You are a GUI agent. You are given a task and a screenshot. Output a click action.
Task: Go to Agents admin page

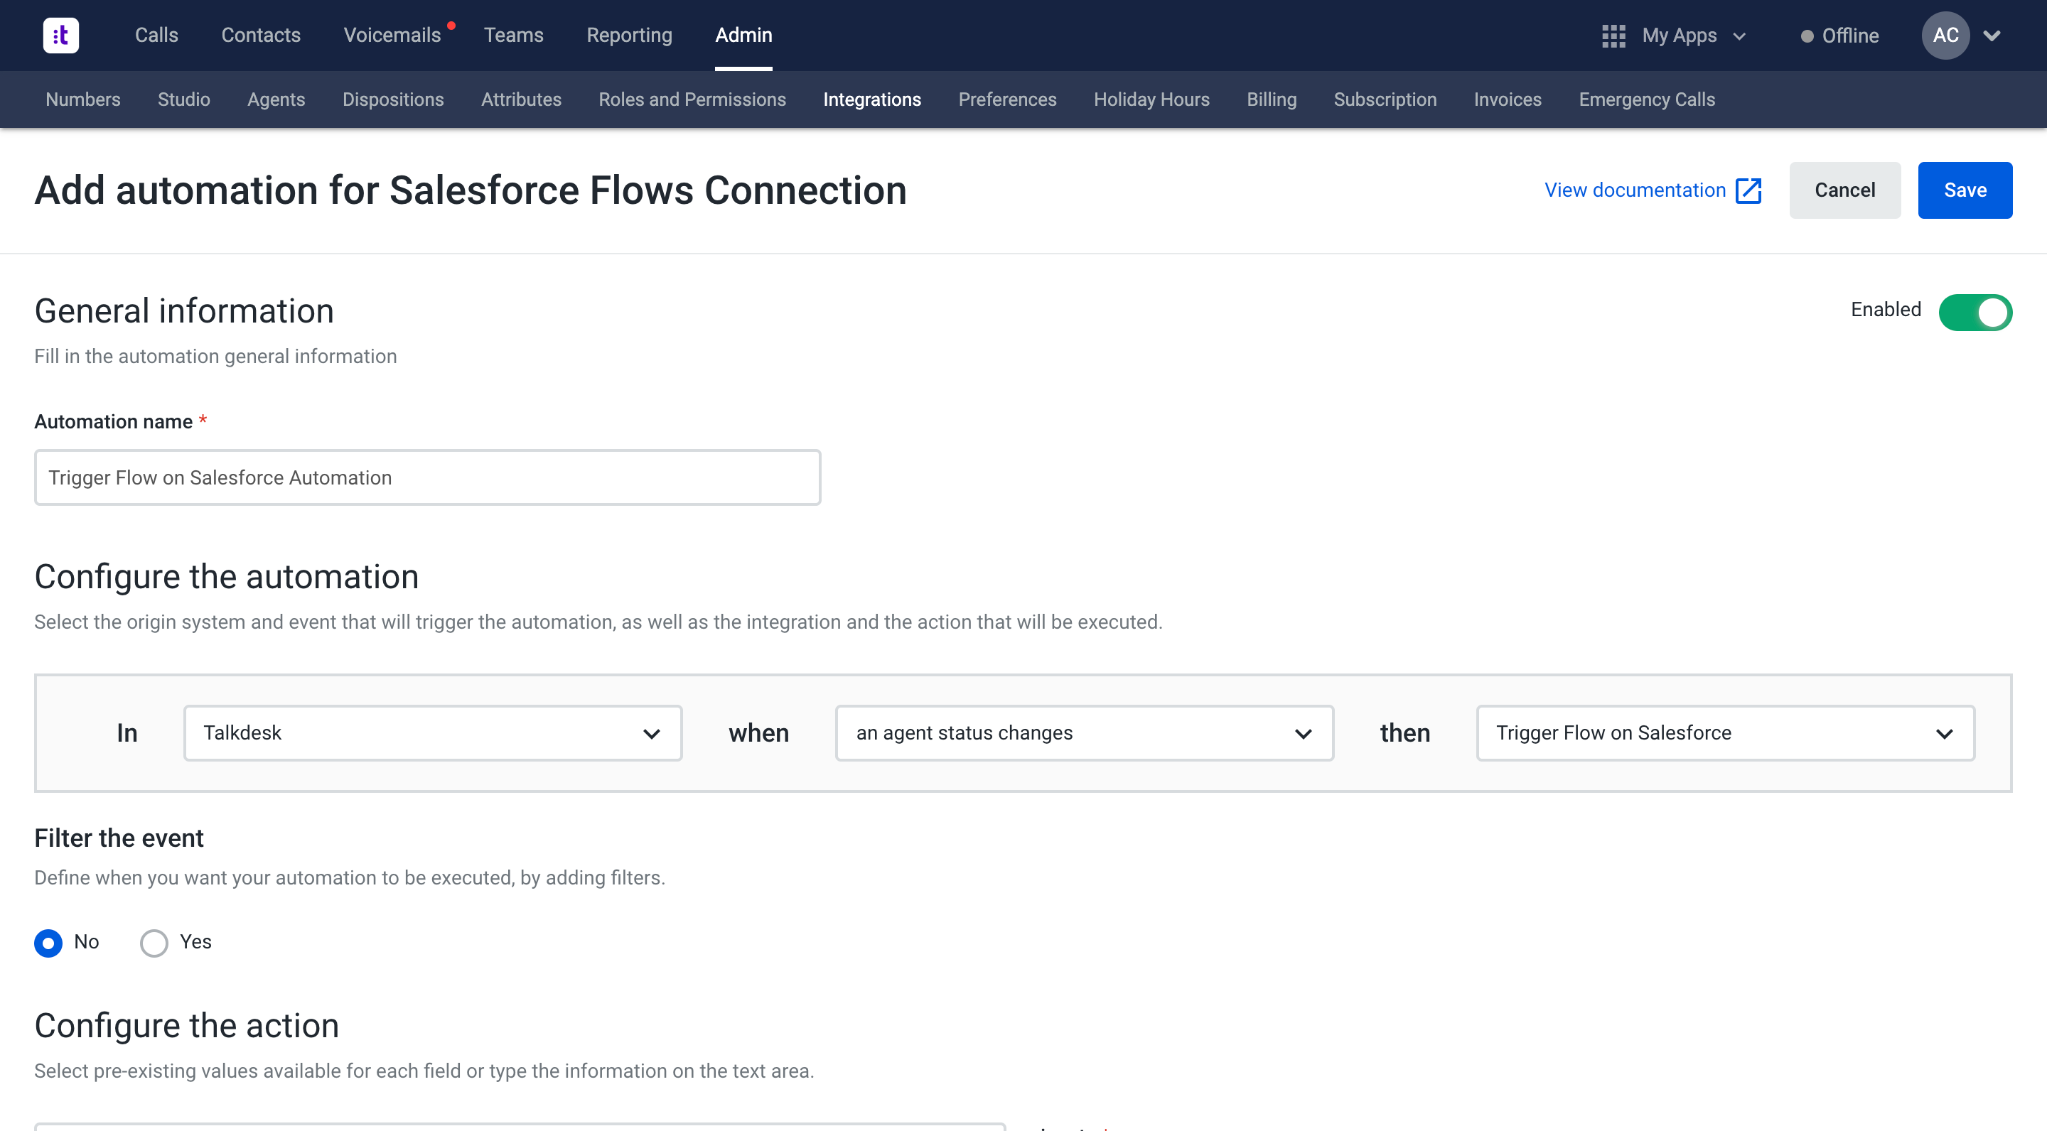click(276, 99)
